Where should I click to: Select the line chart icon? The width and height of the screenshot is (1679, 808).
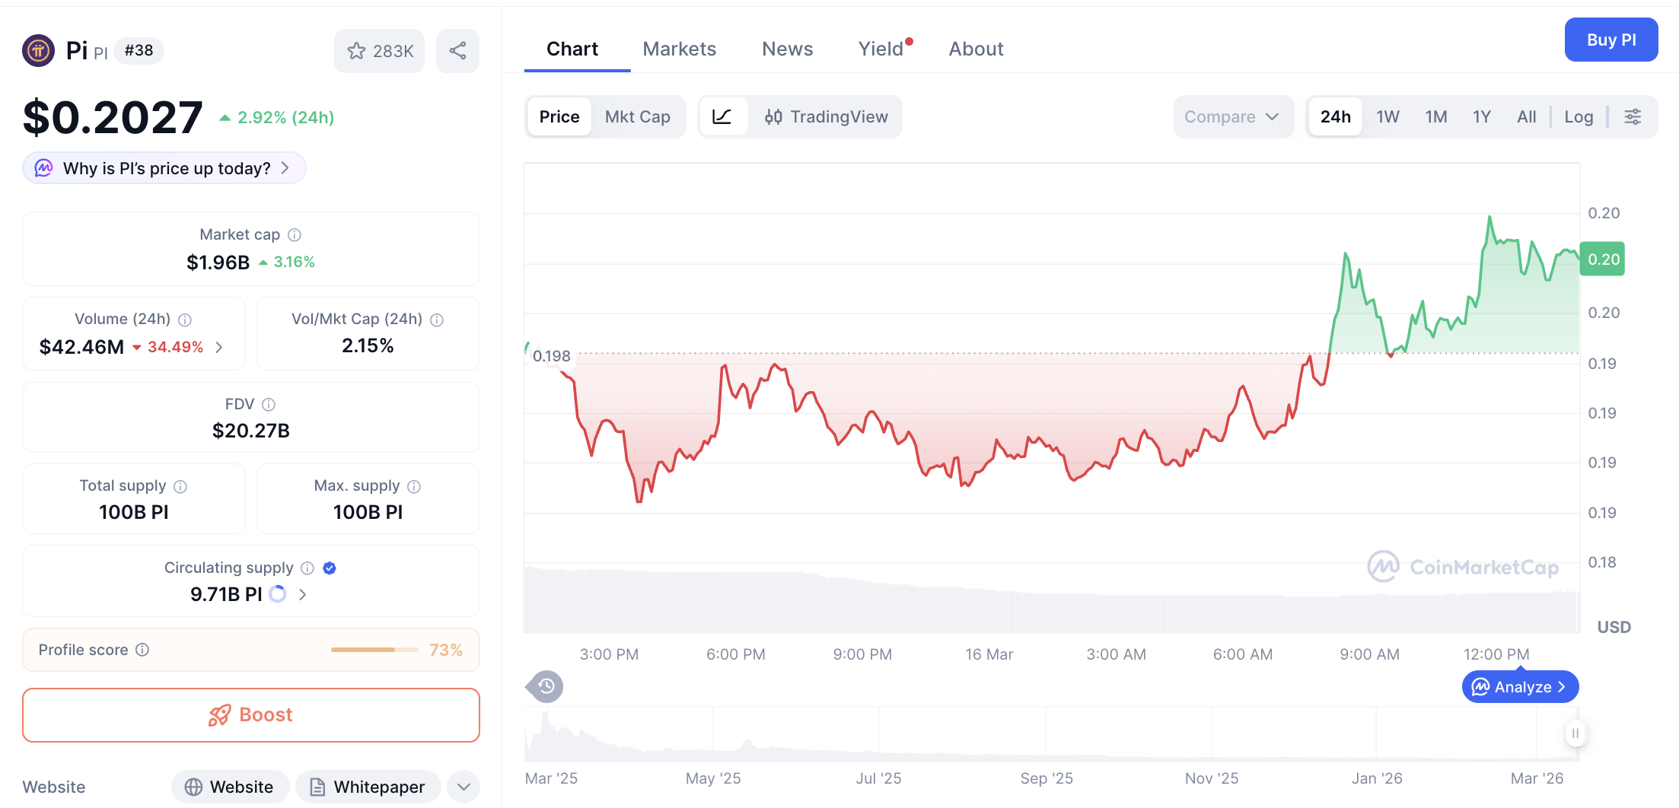722,116
